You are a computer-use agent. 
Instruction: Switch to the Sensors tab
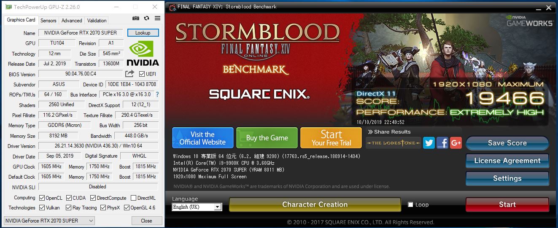48,20
